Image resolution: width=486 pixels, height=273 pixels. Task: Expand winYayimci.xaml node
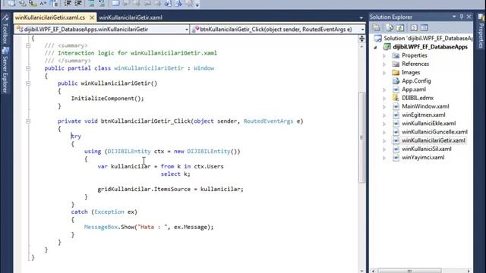coord(384,158)
